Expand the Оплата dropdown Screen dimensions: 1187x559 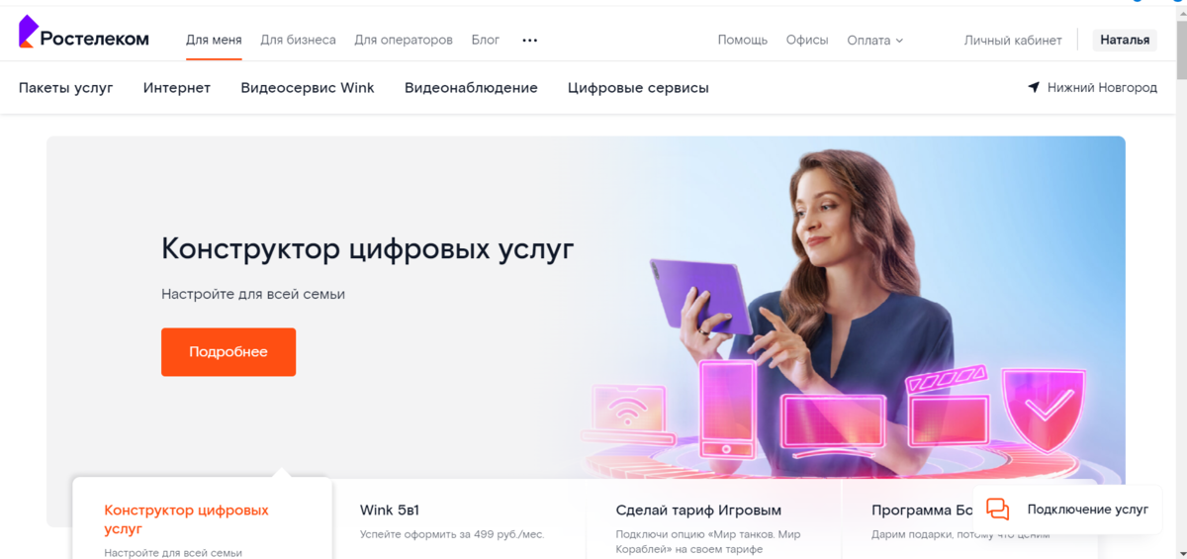point(874,41)
